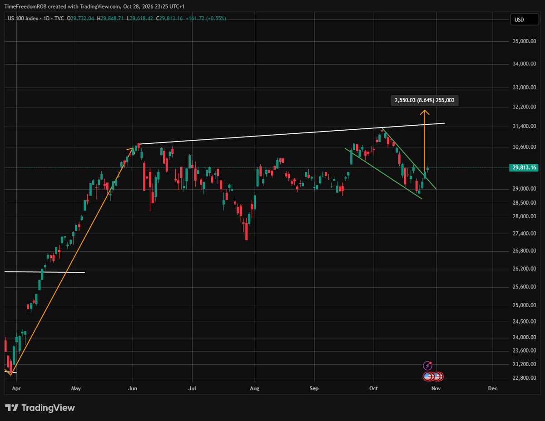Click the change value +161.72 (+0.55%)

click(x=205, y=19)
